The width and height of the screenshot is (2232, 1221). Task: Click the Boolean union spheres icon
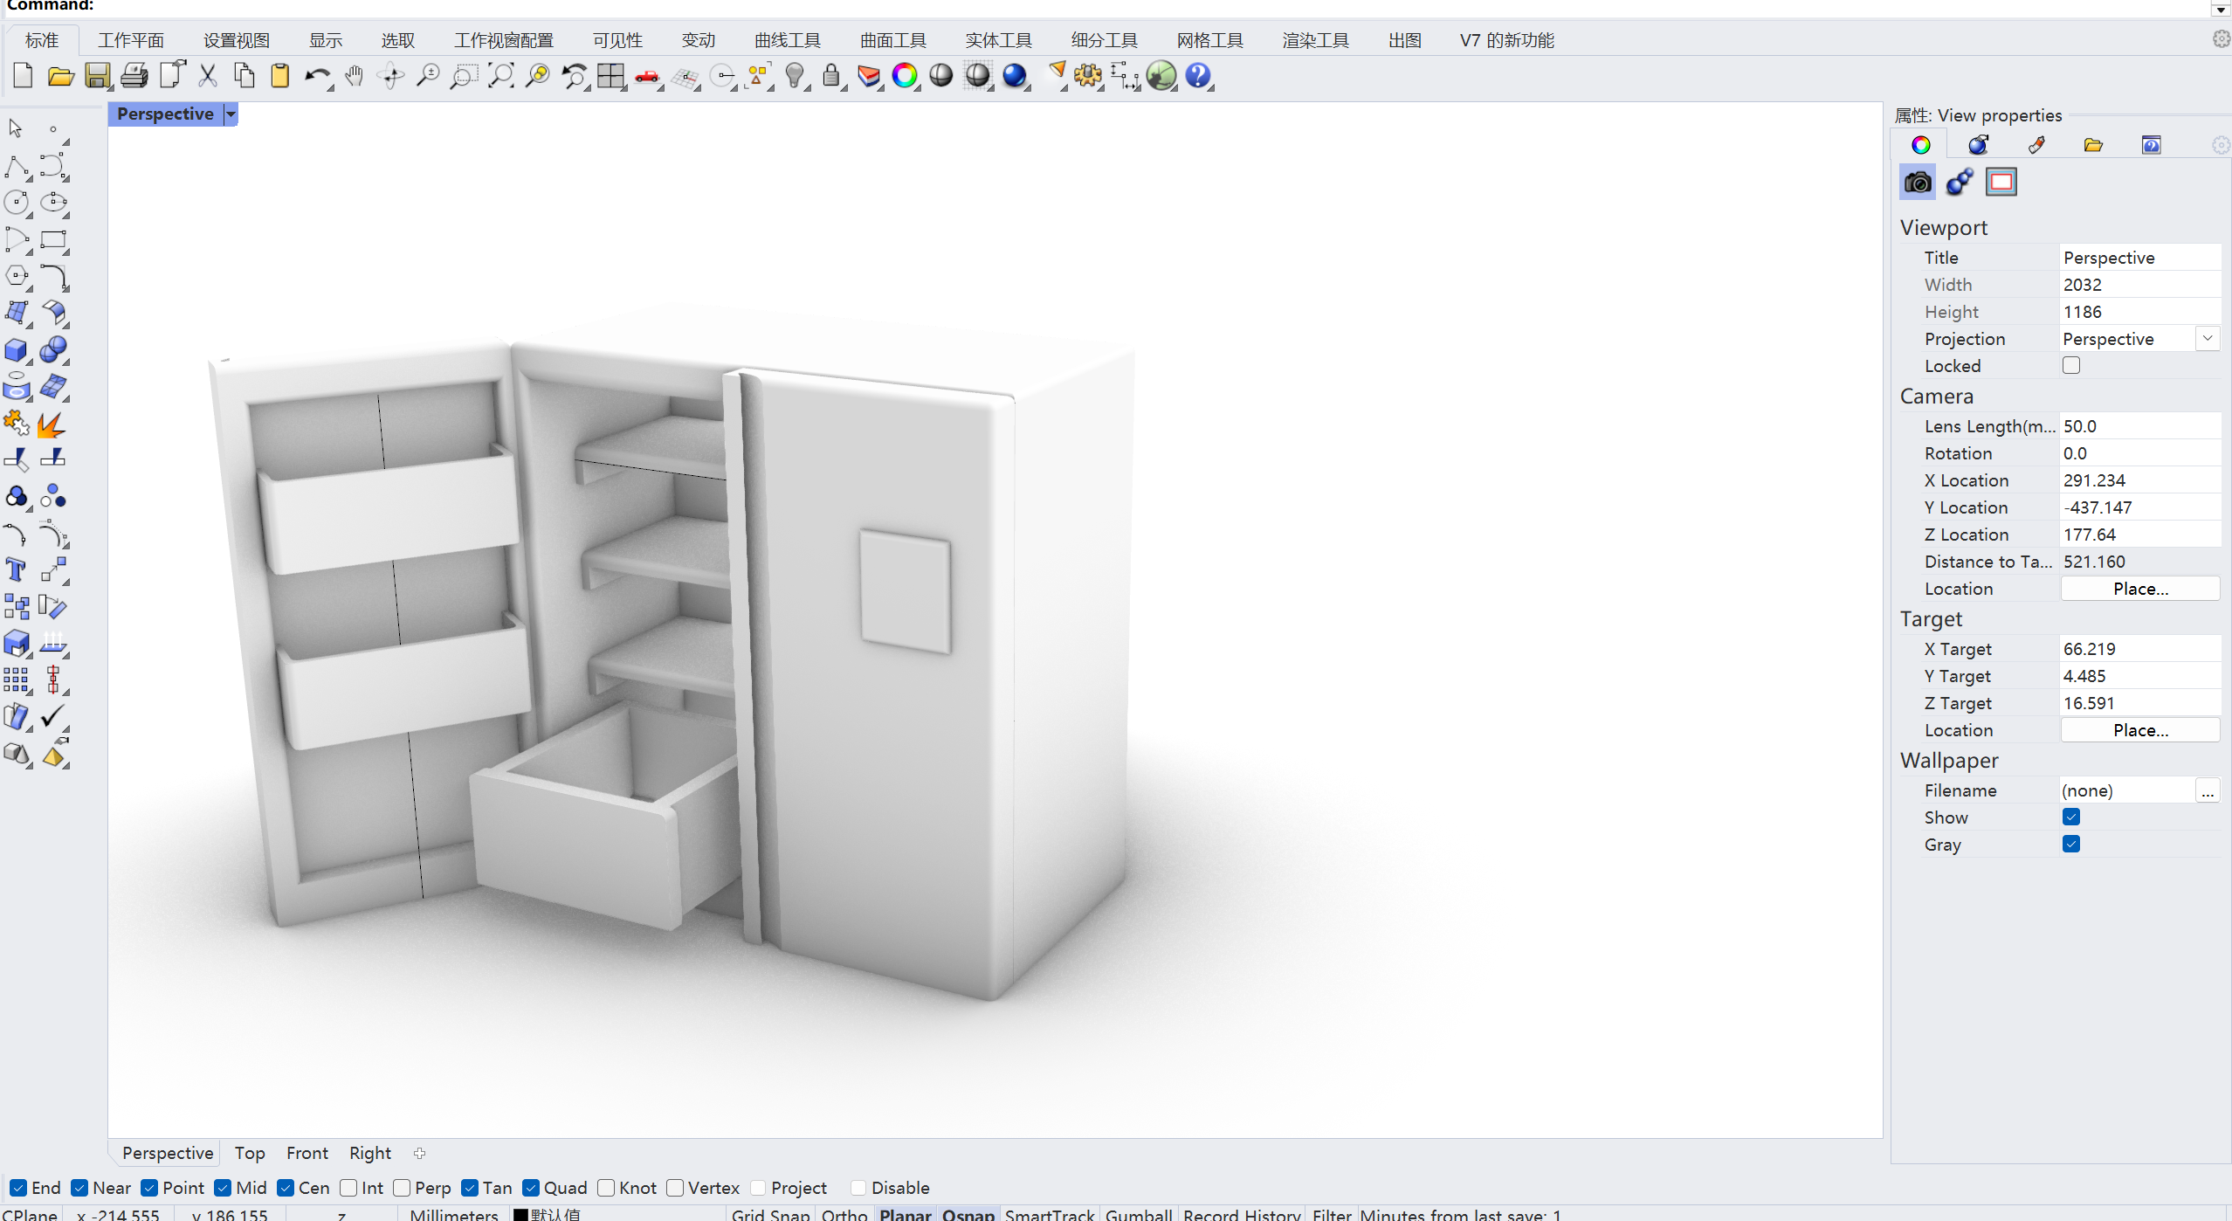pos(53,350)
